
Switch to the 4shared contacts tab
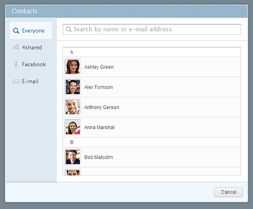coord(30,47)
